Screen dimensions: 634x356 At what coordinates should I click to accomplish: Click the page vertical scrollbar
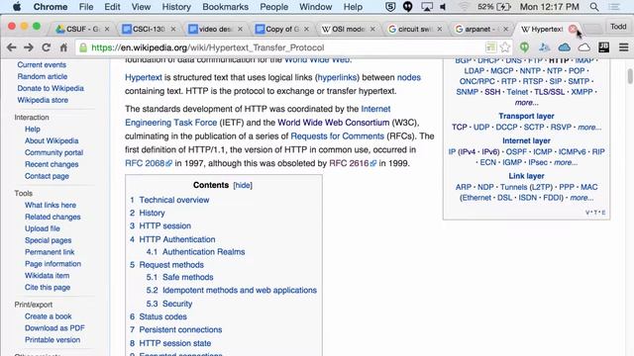point(630,77)
